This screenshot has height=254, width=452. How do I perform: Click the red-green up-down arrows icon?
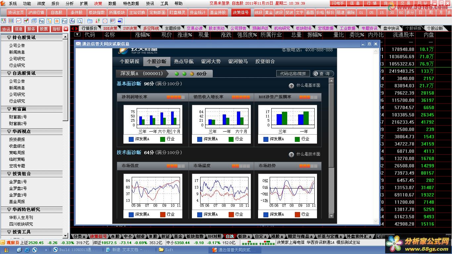coord(98,21)
